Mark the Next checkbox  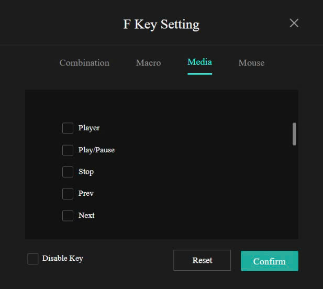68,216
